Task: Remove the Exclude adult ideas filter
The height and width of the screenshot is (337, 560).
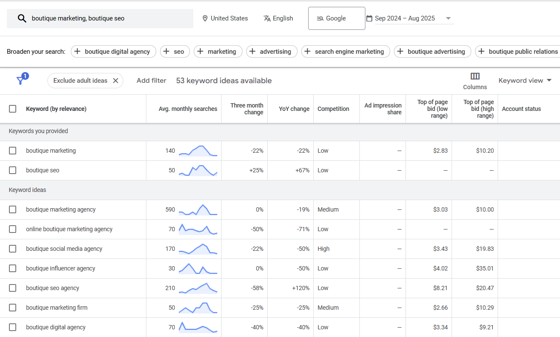Action: pyautogui.click(x=116, y=81)
